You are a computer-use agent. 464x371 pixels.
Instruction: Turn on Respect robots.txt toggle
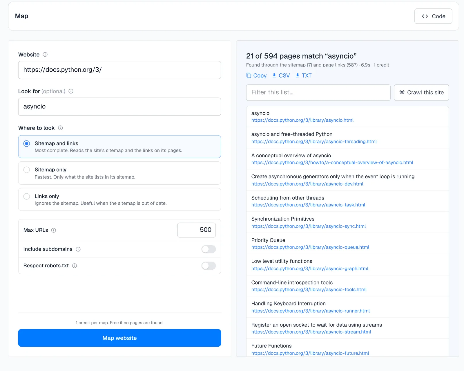point(209,266)
